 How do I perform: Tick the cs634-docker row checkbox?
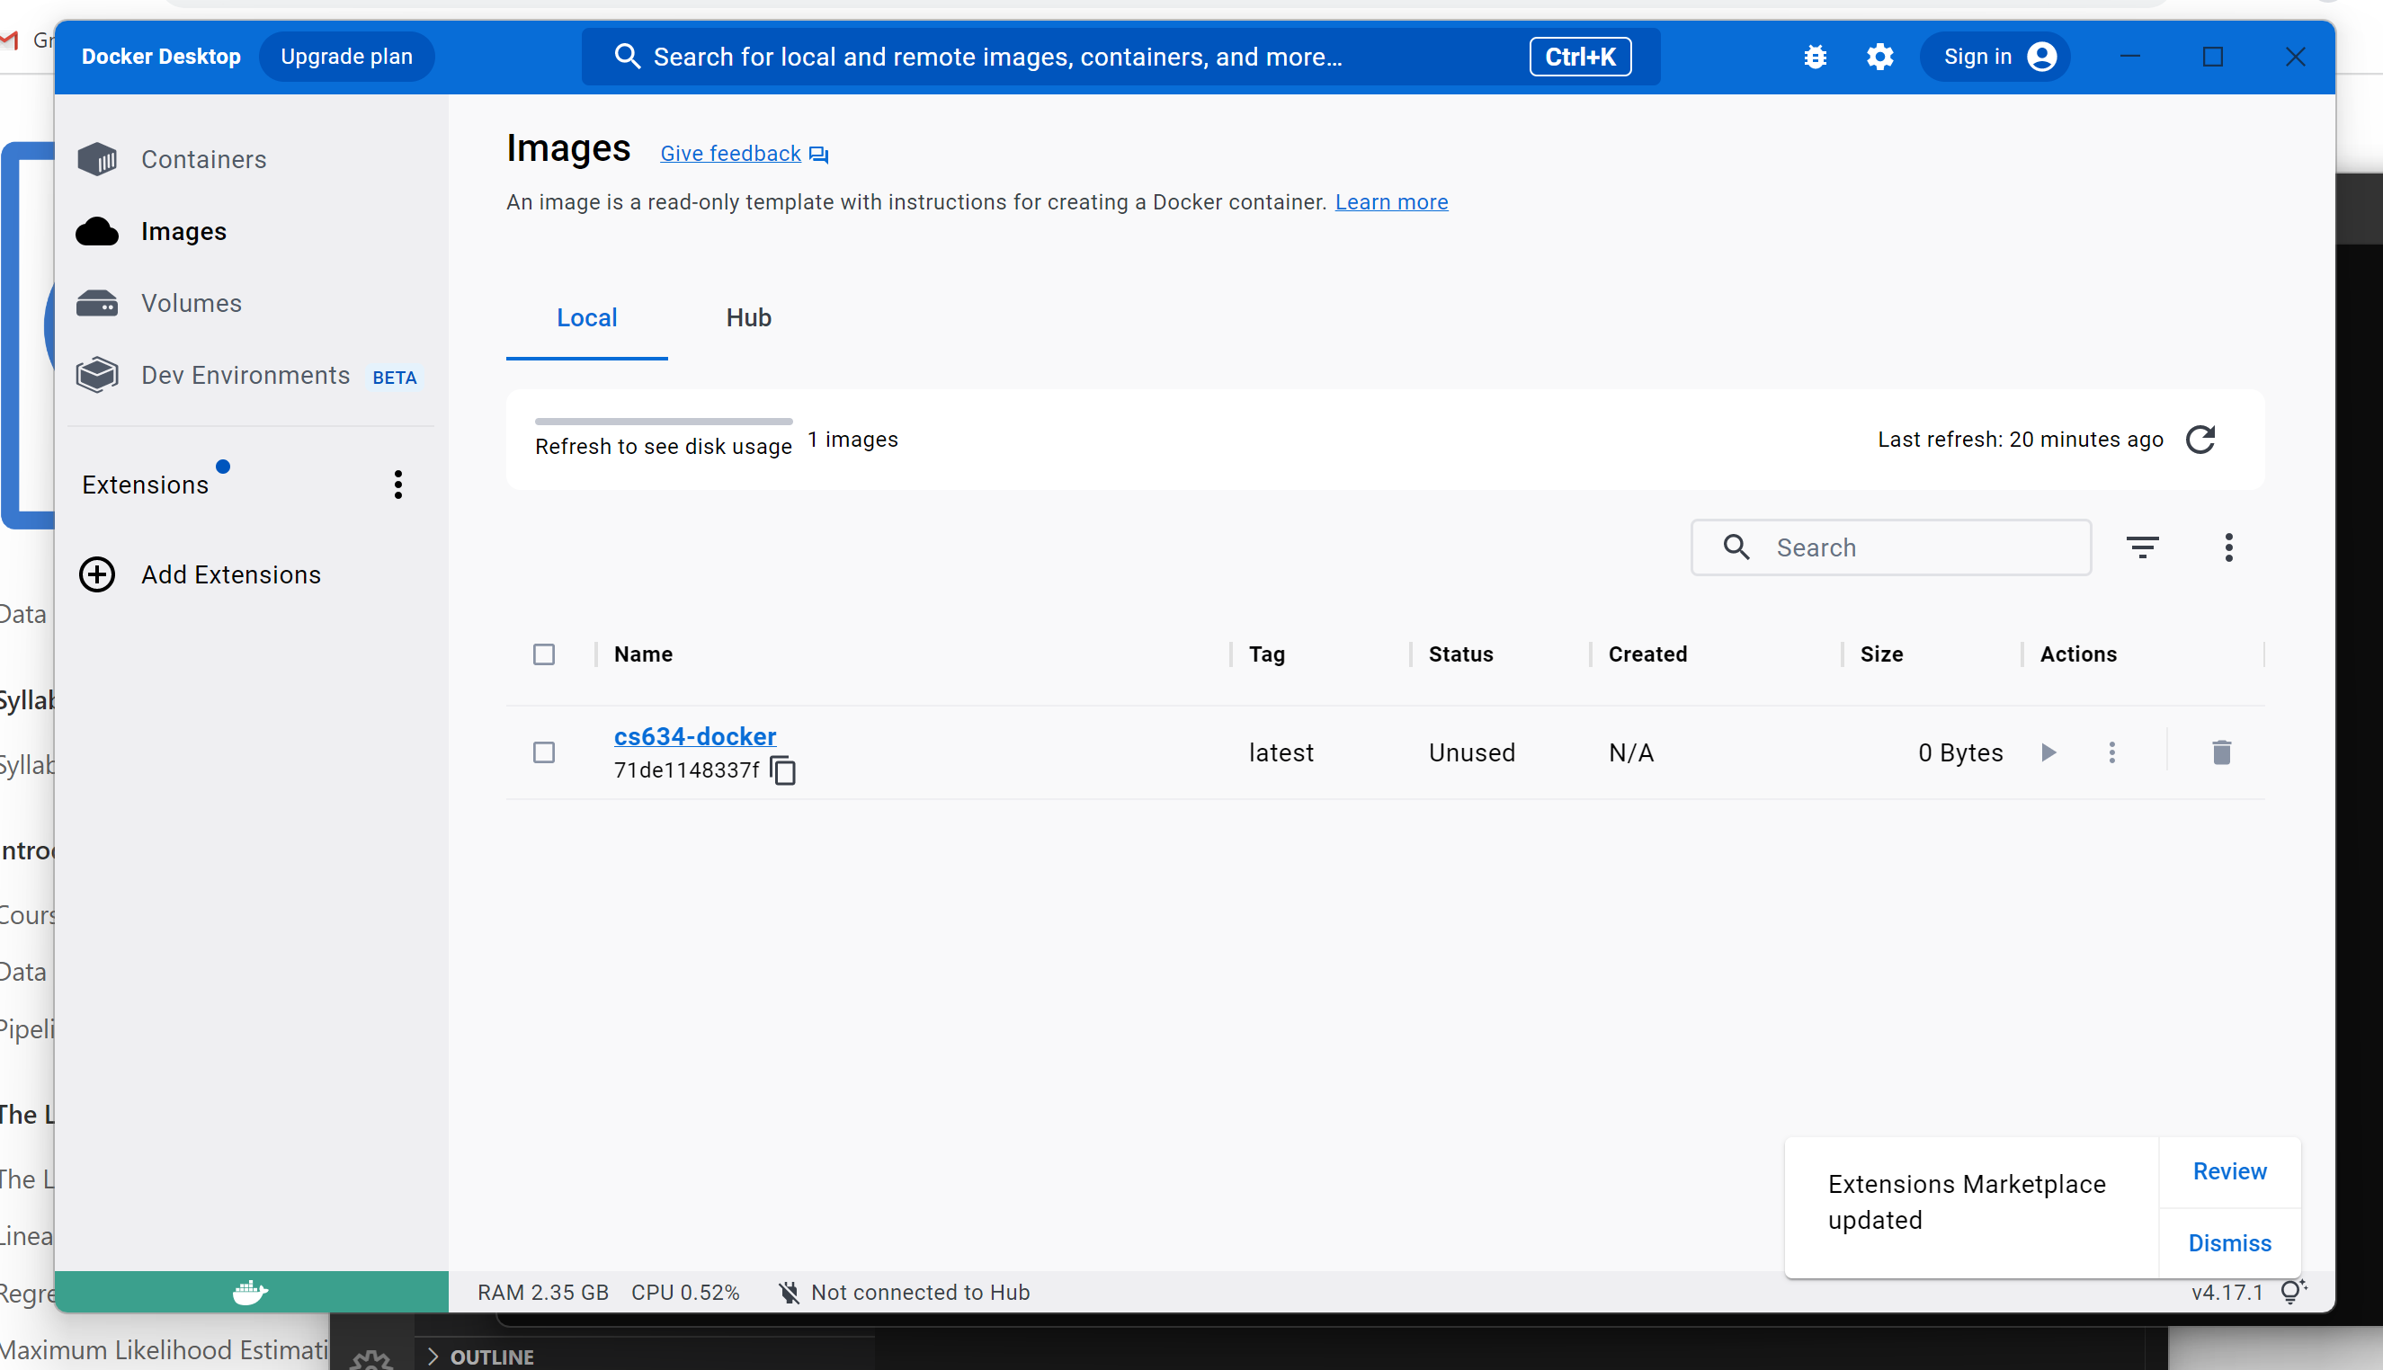point(544,752)
